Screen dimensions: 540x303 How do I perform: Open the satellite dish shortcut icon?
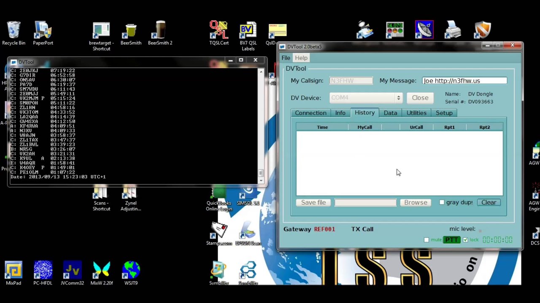[x=424, y=29]
